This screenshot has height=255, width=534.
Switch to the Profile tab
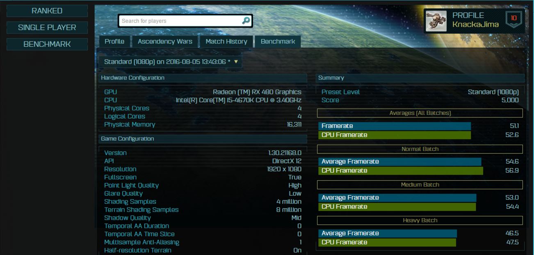(114, 41)
